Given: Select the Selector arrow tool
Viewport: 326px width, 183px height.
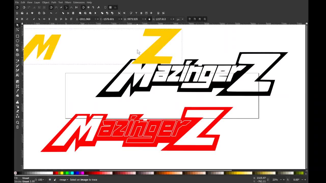Looking at the screenshot, I should pos(17,25).
